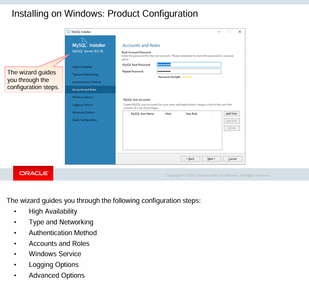
Task: Sort by the MySQL User Name column header
Action: click(142, 114)
